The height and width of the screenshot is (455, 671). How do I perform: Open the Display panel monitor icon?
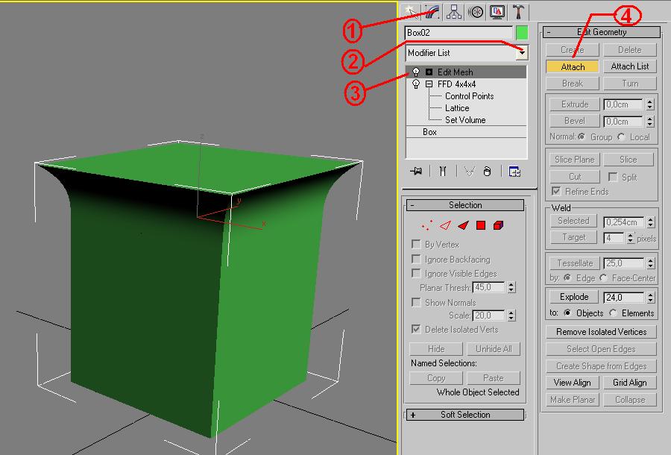(x=497, y=12)
